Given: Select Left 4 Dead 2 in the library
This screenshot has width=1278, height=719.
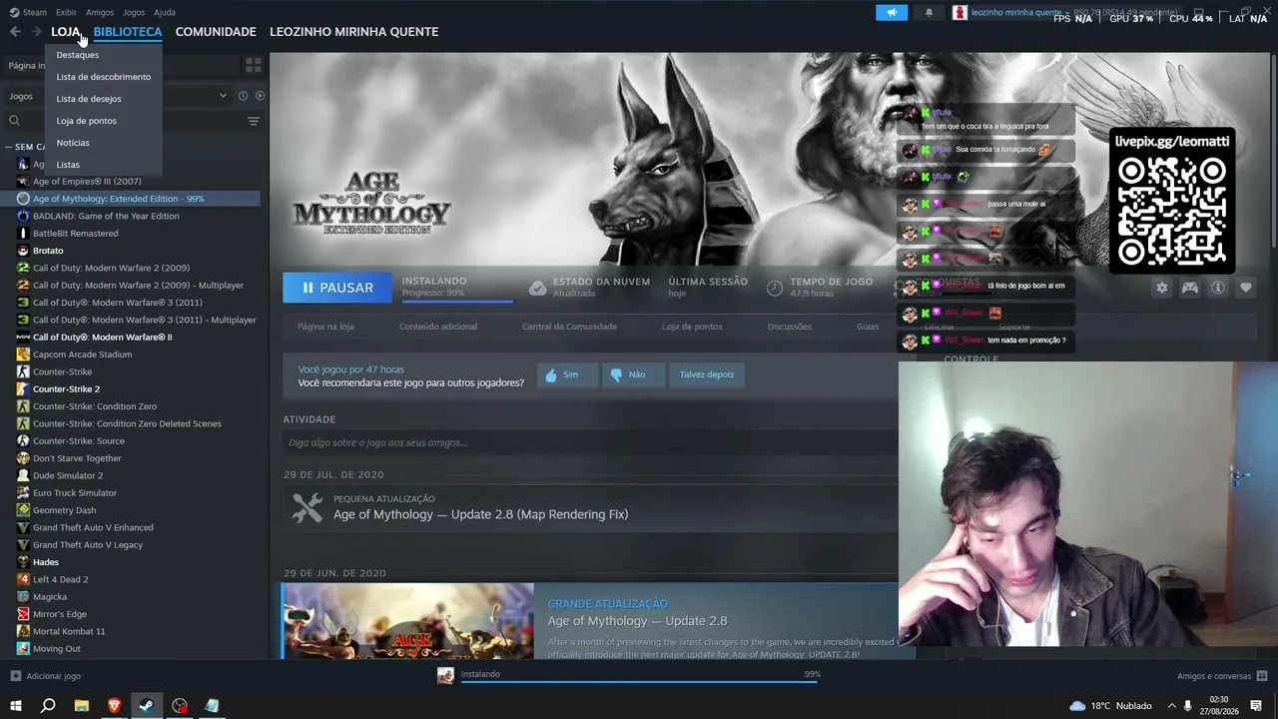Looking at the screenshot, I should click(61, 579).
